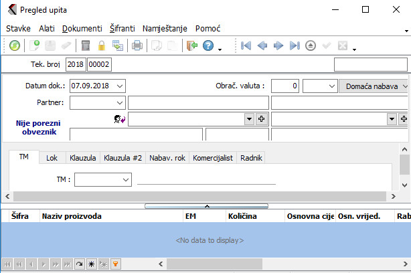Click the contact person icon beside partner
The width and height of the screenshot is (411, 273).
pyautogui.click(x=120, y=119)
